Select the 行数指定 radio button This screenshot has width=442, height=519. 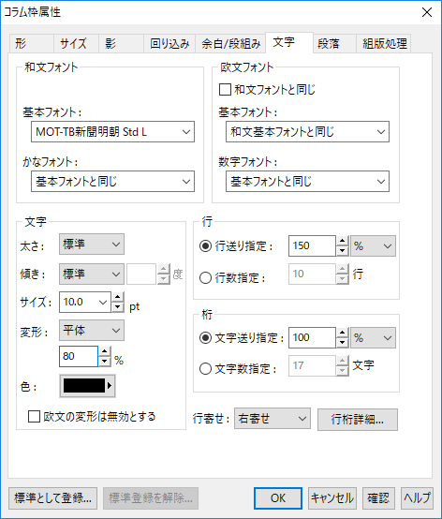[x=205, y=277]
